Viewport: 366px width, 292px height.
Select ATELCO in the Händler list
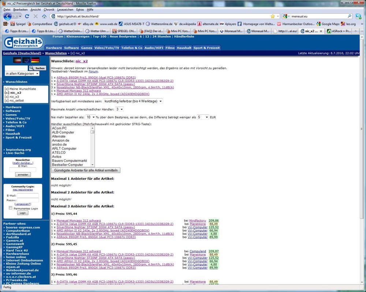(x=59, y=153)
